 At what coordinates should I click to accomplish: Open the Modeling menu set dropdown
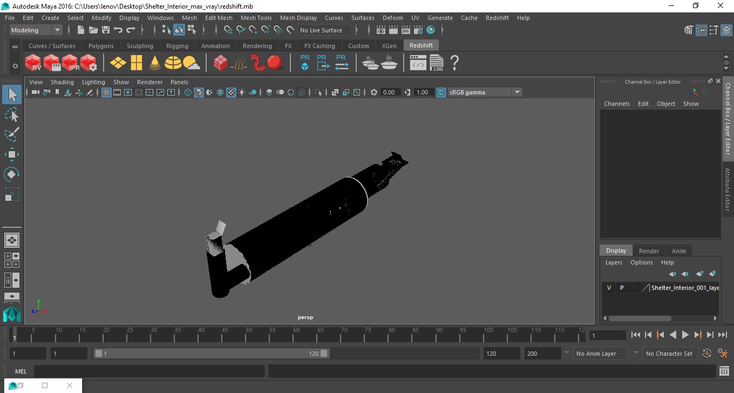(x=36, y=30)
